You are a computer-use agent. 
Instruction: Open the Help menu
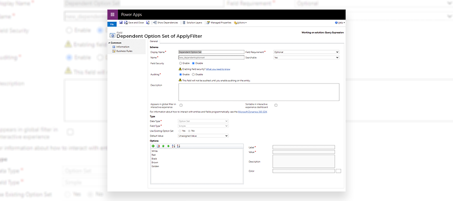340,23
